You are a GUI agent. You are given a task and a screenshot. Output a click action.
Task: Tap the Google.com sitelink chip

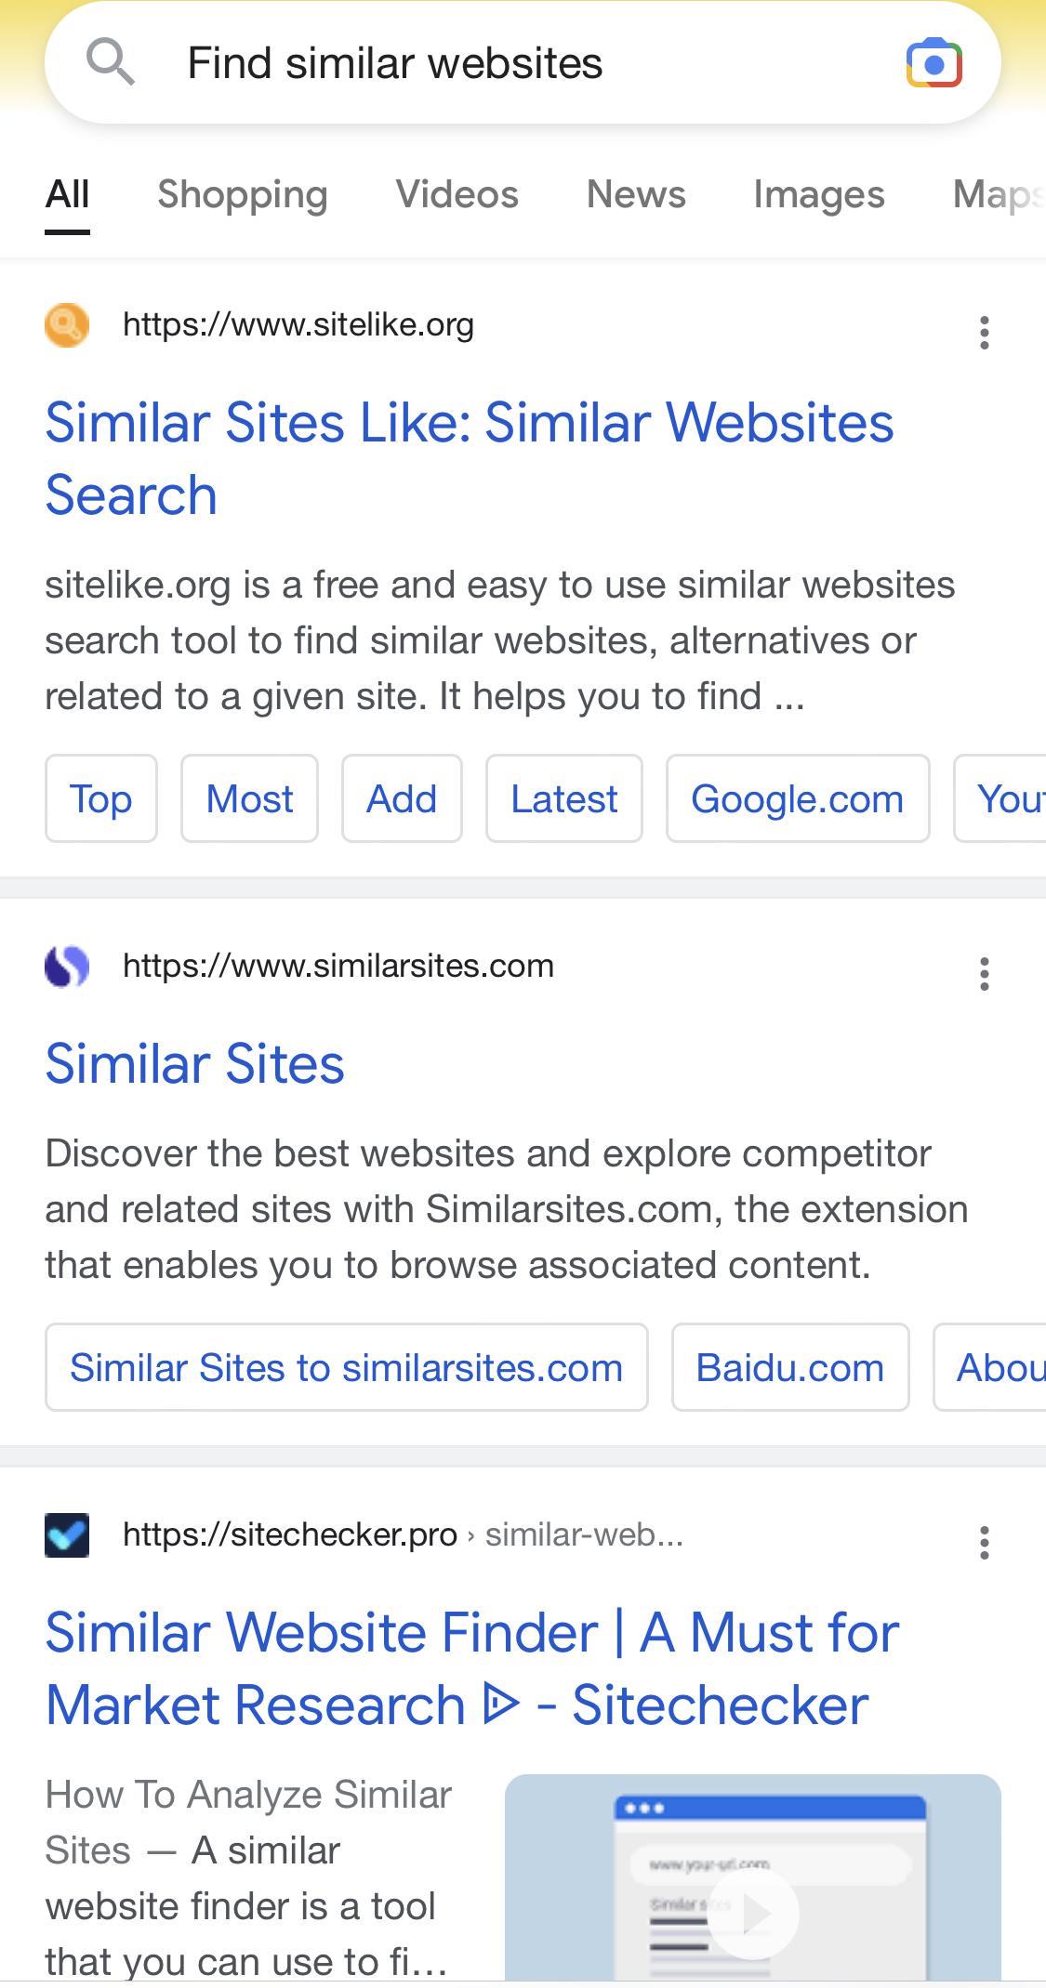tap(797, 799)
